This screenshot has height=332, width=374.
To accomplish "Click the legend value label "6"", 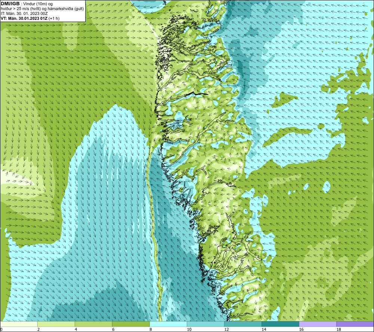I will (113, 329).
